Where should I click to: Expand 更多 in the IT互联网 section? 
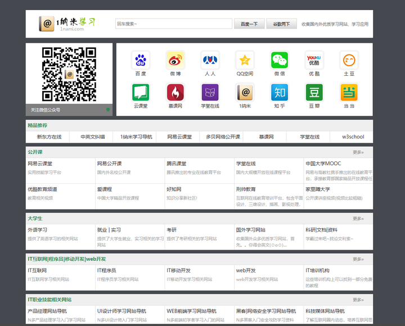[x=358, y=259]
